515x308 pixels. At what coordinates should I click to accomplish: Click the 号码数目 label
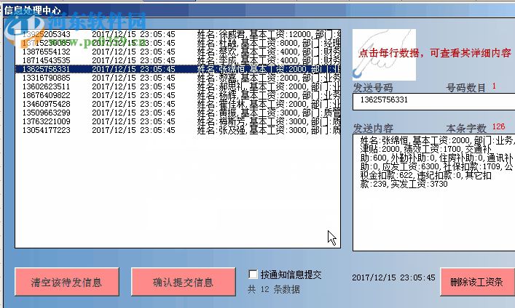pyautogui.click(x=465, y=88)
